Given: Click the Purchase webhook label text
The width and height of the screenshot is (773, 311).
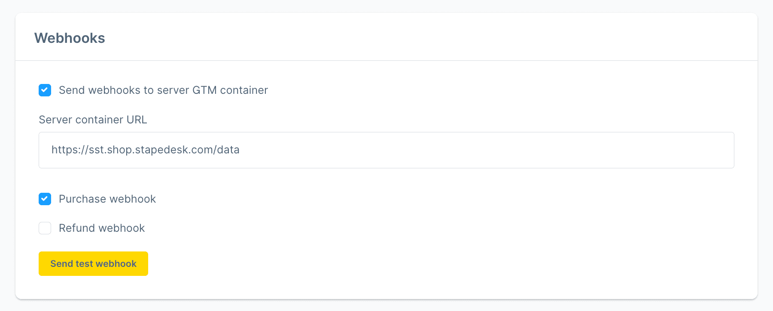Looking at the screenshot, I should 107,199.
